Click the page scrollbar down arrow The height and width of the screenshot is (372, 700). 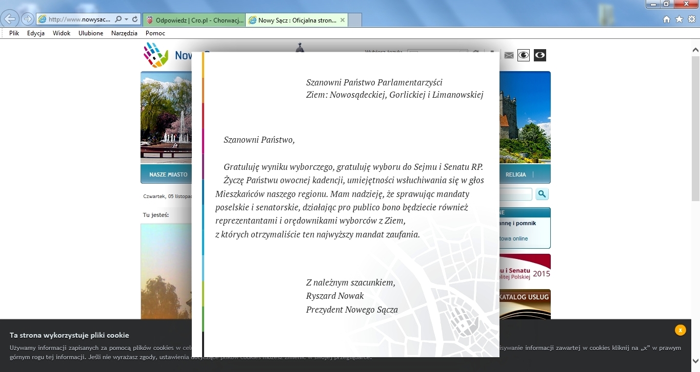695,360
